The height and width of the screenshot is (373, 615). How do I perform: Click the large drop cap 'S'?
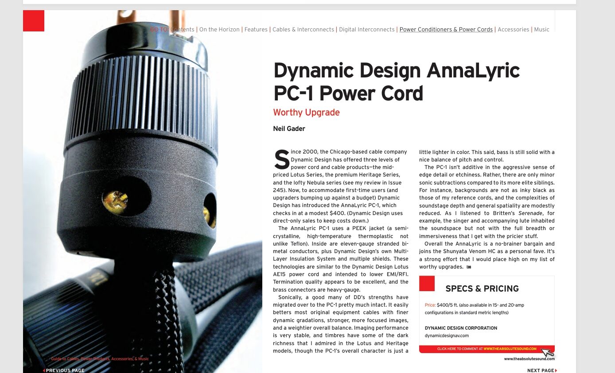[281, 160]
